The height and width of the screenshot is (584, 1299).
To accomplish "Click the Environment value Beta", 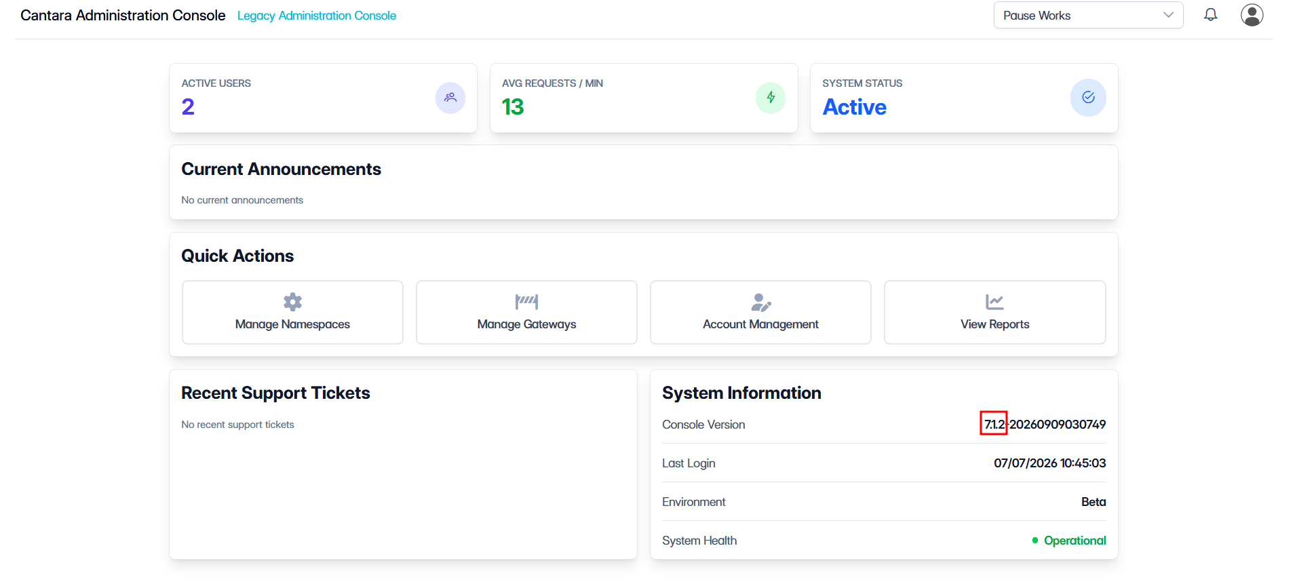I will coord(1093,502).
